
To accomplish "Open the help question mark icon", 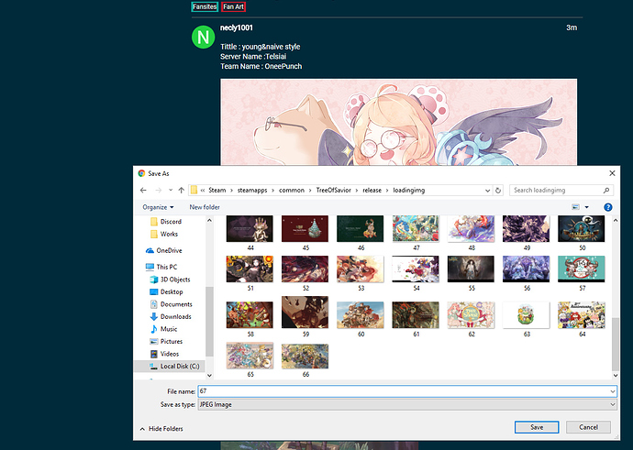I will click(x=607, y=207).
